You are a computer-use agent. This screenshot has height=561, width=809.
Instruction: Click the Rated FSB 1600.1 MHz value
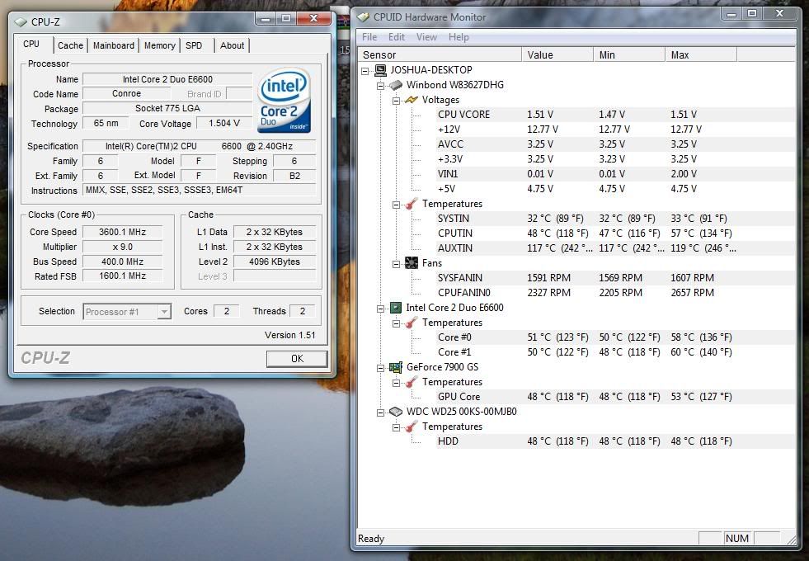tap(122, 276)
